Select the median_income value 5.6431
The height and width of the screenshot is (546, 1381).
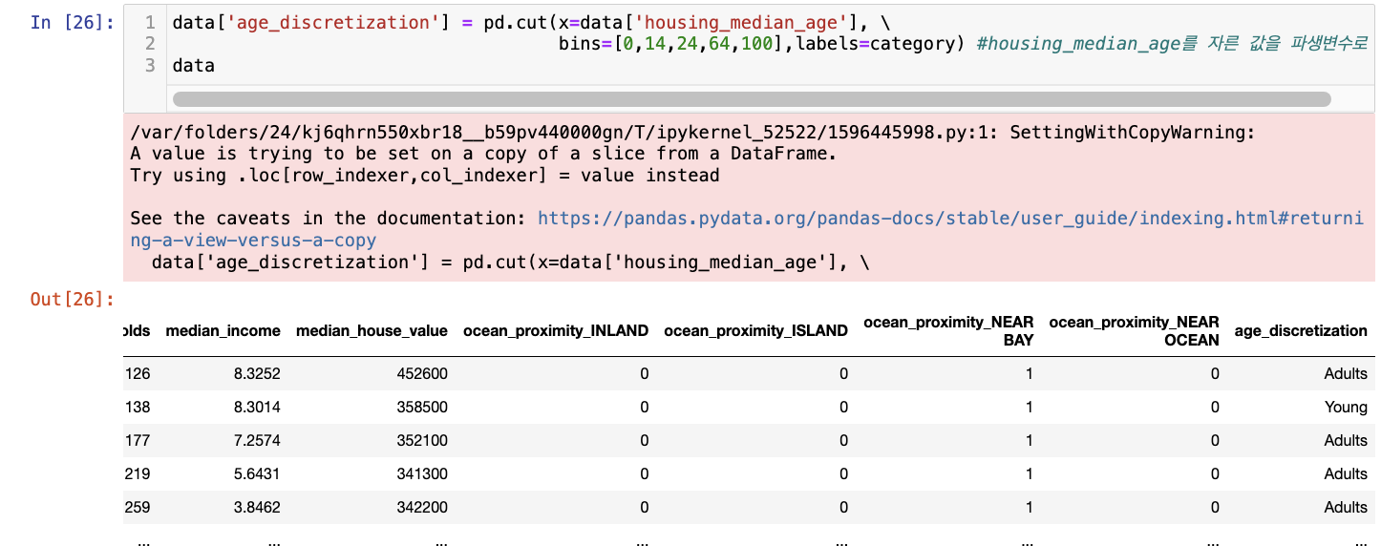click(257, 474)
